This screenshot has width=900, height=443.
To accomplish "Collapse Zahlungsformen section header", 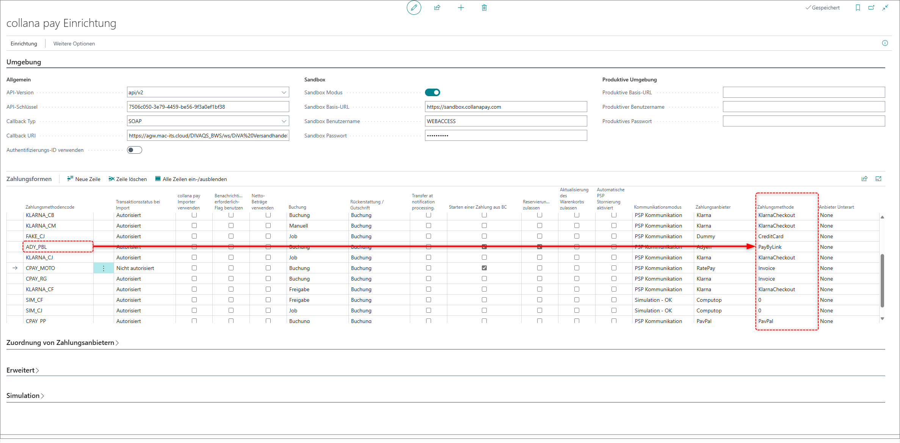I will (29, 179).
